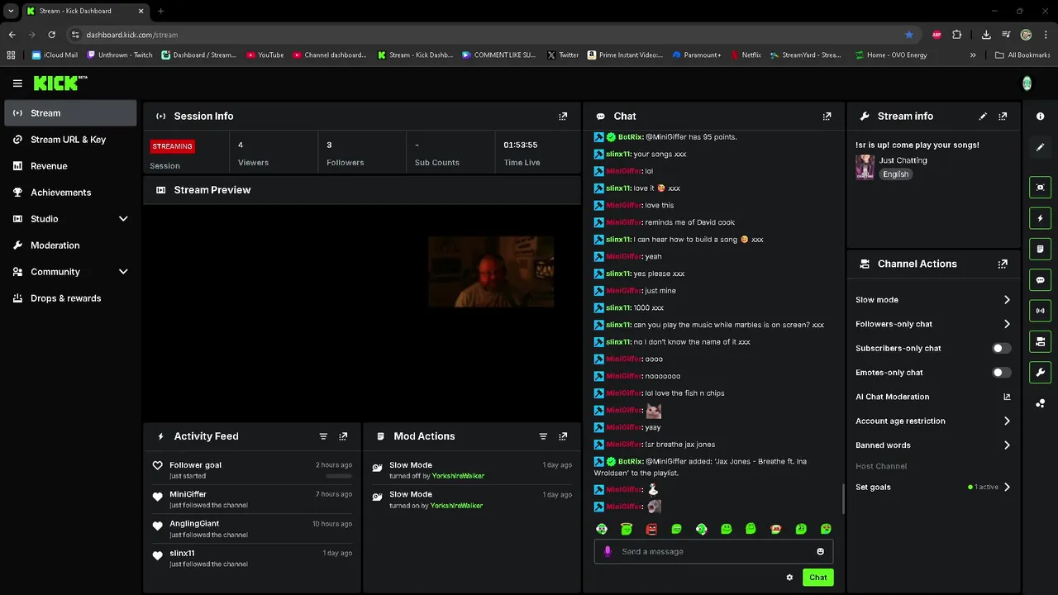Open All Bookmarks folder

pos(1022,55)
